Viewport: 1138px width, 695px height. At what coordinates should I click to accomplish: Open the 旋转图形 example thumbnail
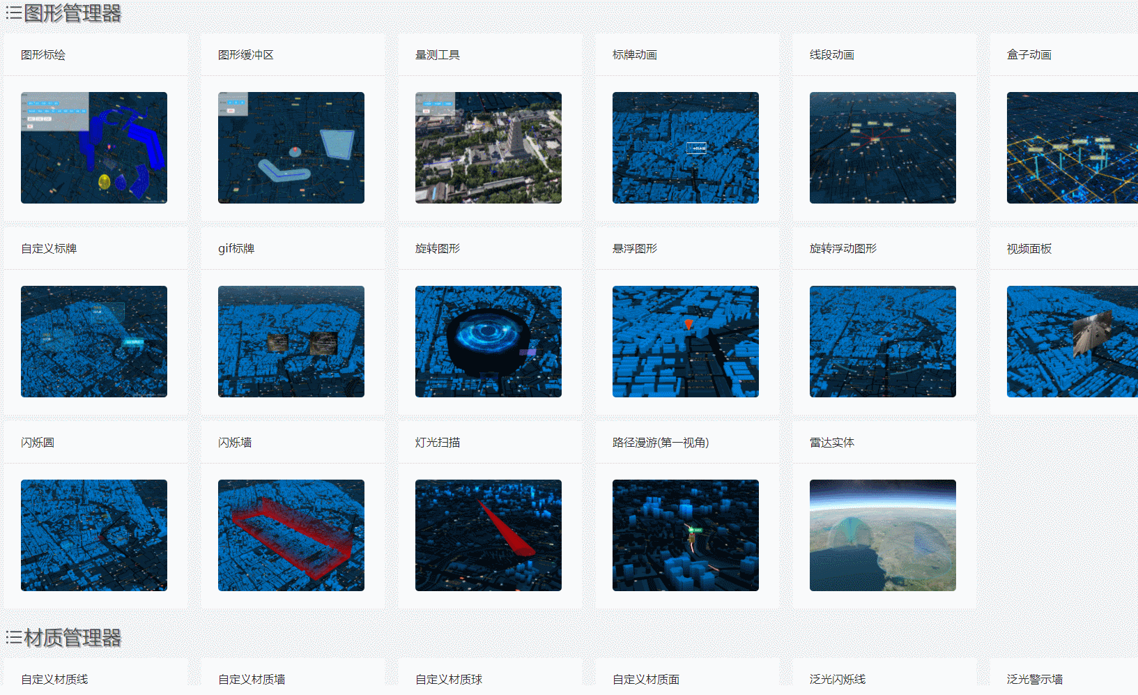[489, 342]
